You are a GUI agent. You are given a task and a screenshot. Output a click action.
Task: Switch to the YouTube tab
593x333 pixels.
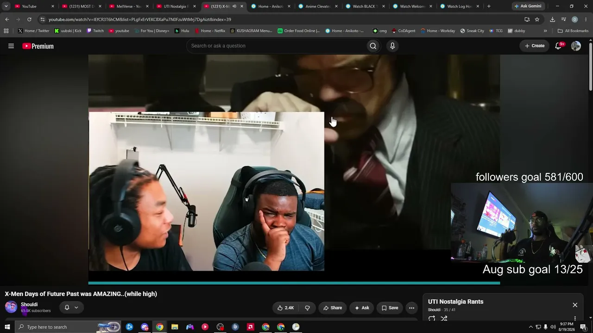[34, 6]
